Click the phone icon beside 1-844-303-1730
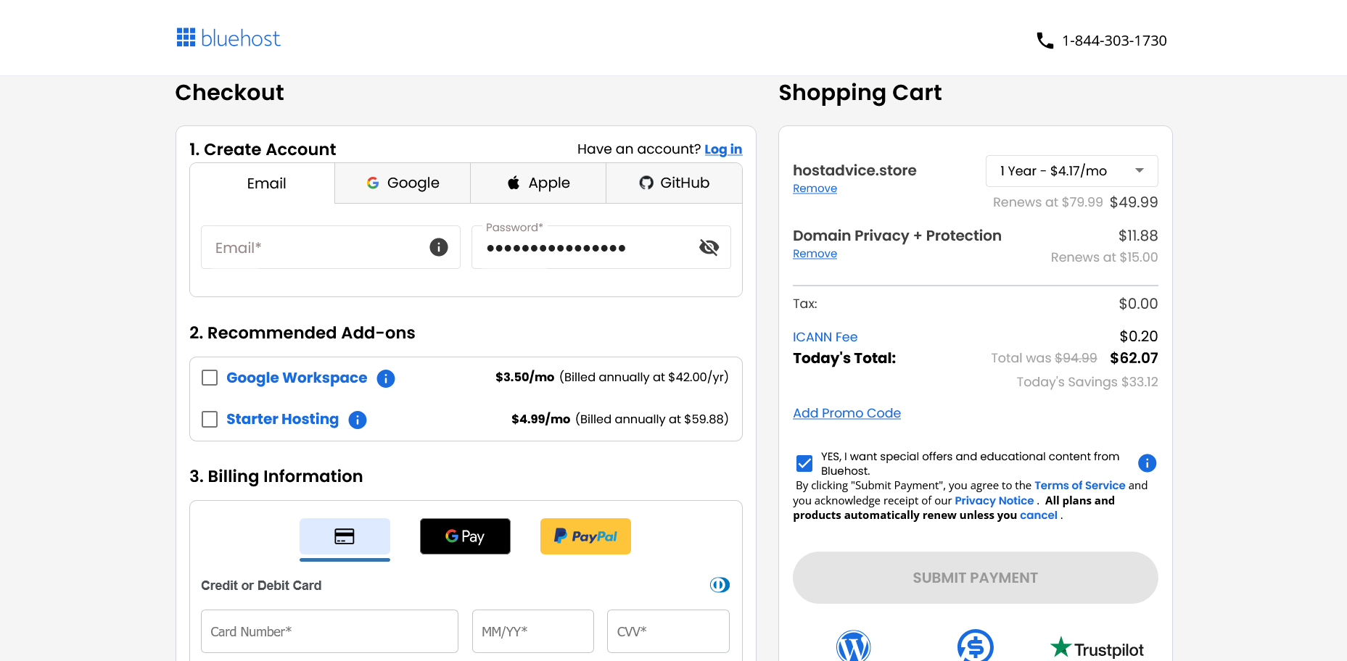The image size is (1347, 661). point(1045,41)
